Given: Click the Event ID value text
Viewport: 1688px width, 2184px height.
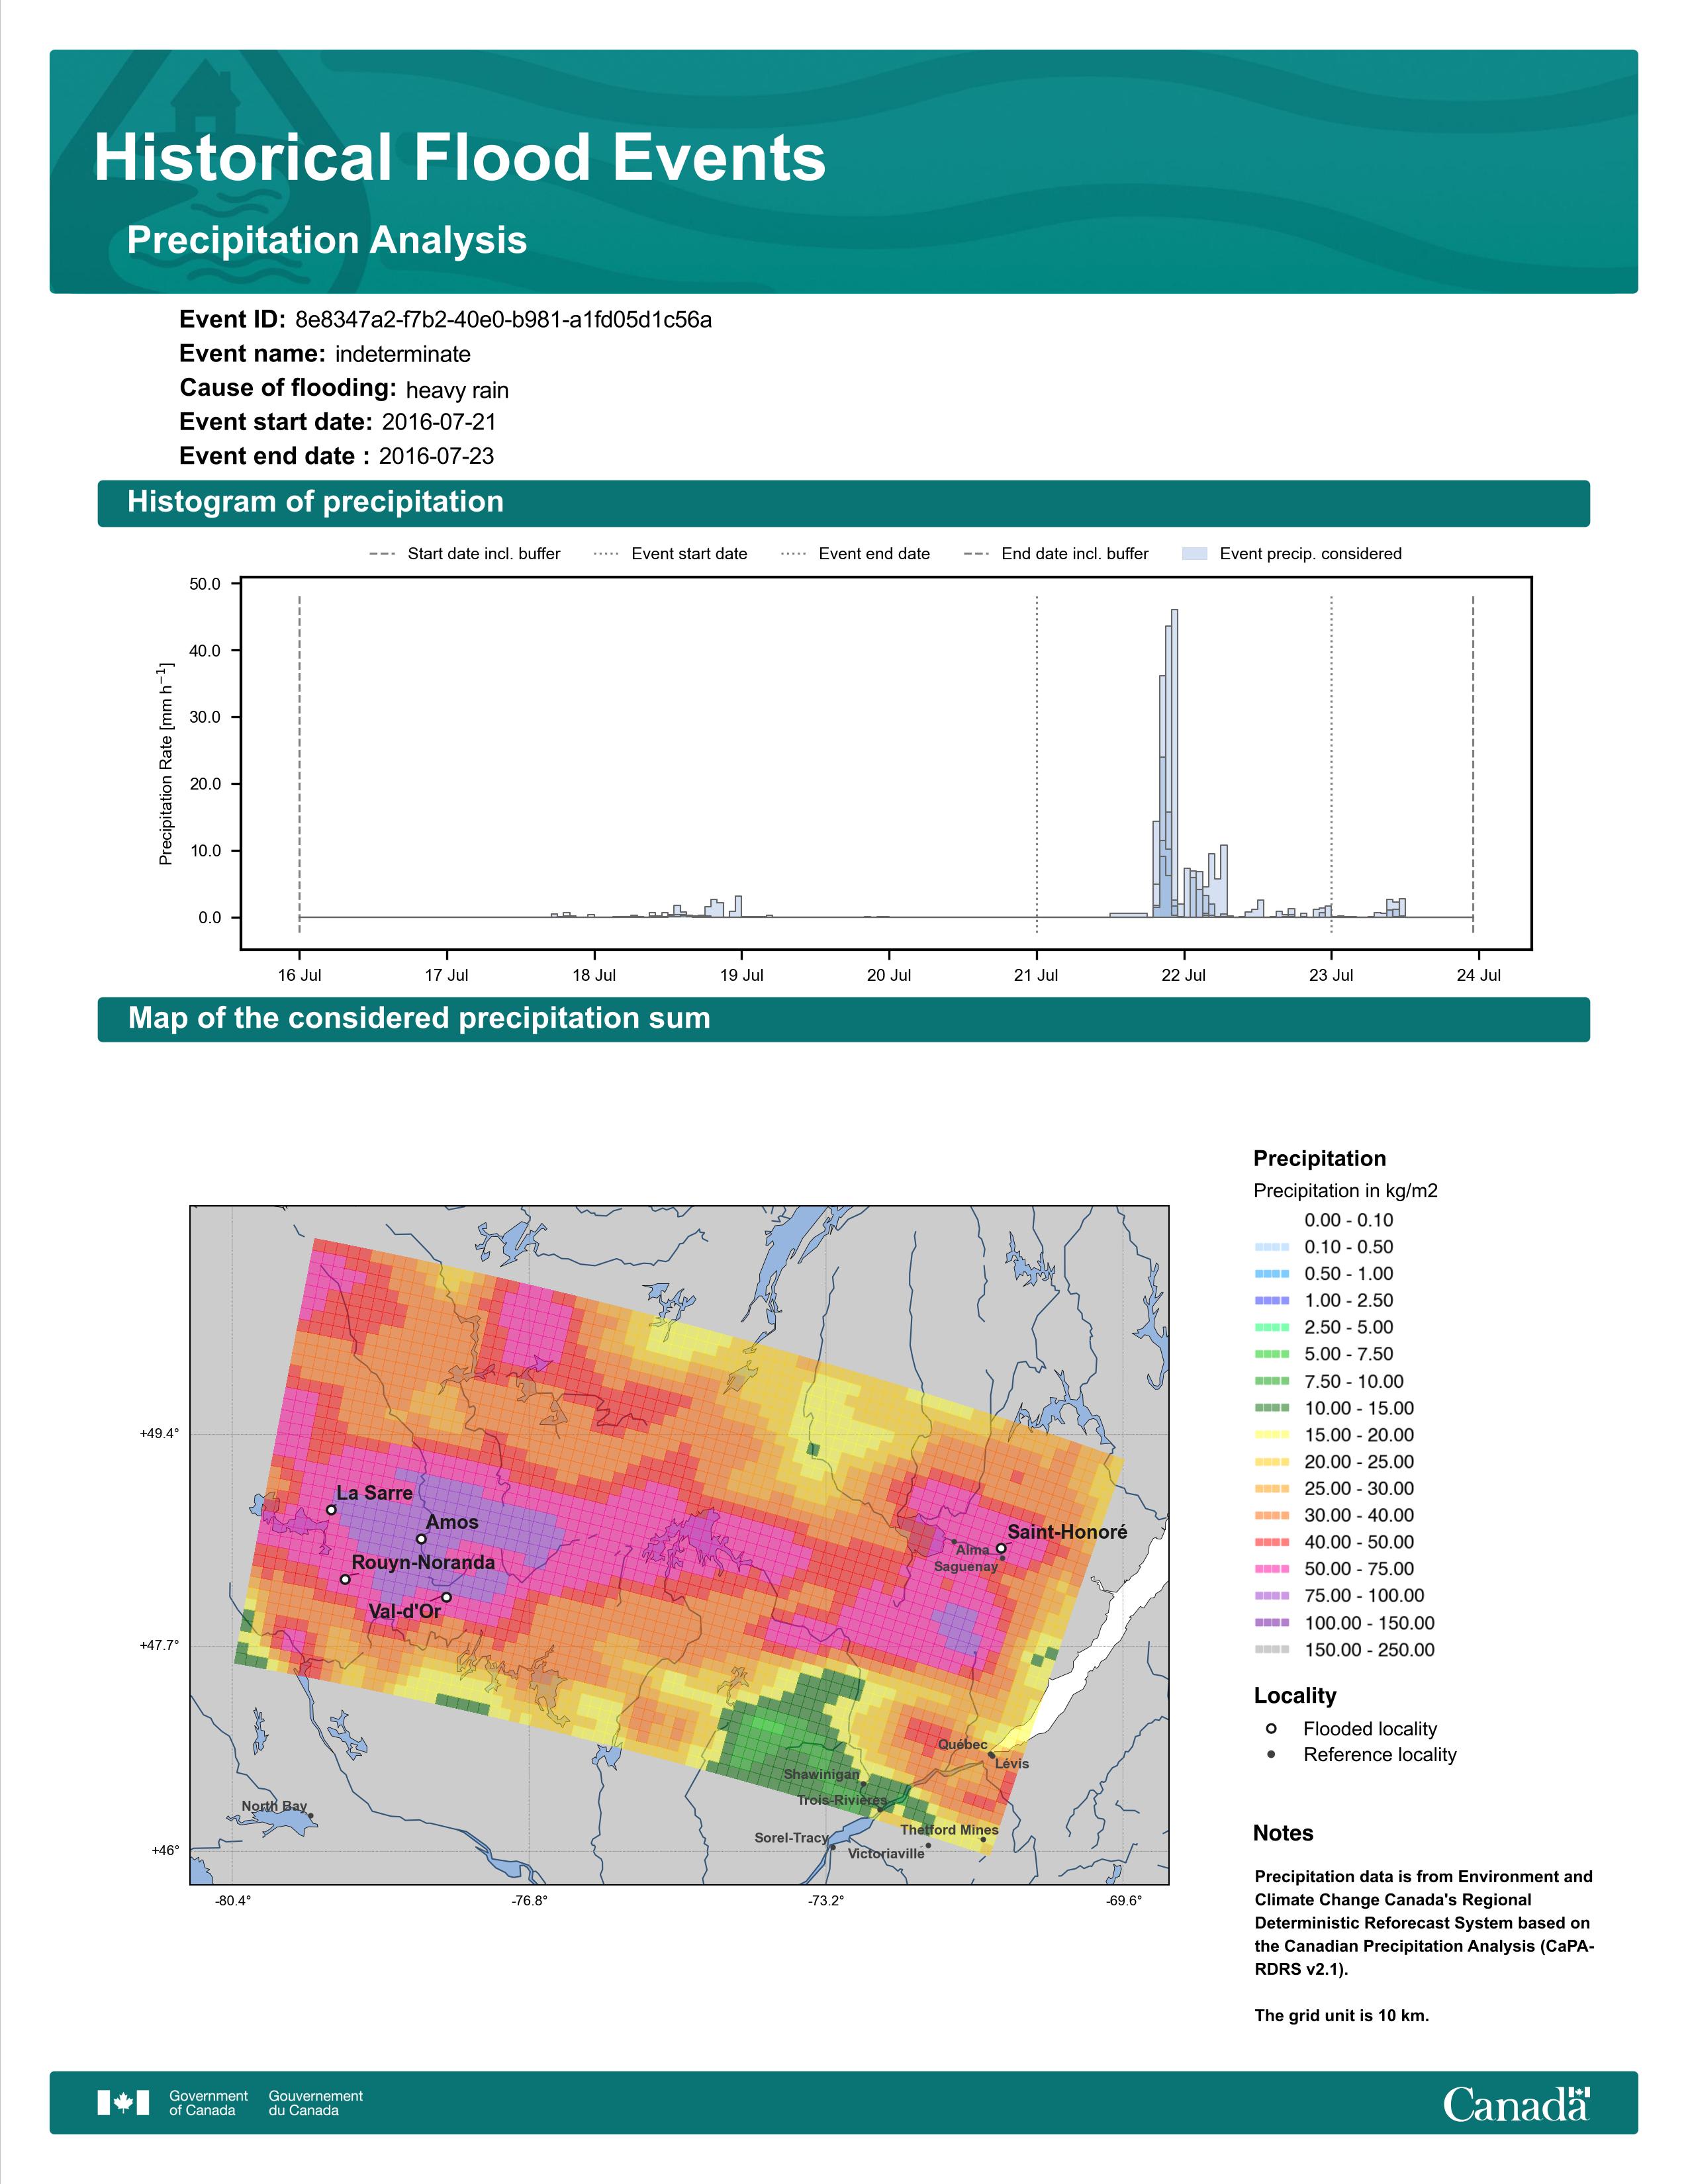Looking at the screenshot, I should [503, 320].
